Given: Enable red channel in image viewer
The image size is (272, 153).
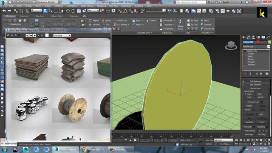Looking at the screenshot, I should coord(27,35).
